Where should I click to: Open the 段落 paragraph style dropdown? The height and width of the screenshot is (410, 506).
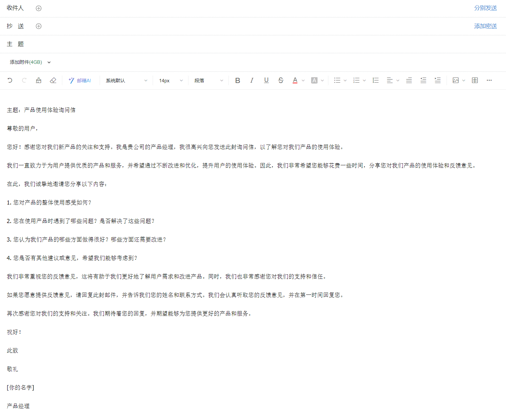point(208,80)
